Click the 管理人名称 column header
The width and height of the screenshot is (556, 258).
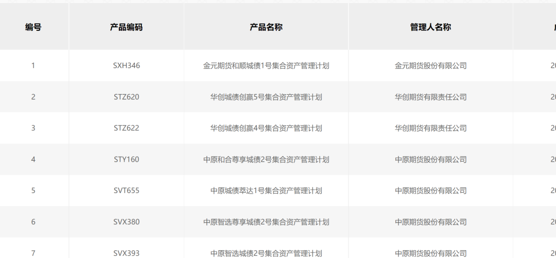coord(430,27)
